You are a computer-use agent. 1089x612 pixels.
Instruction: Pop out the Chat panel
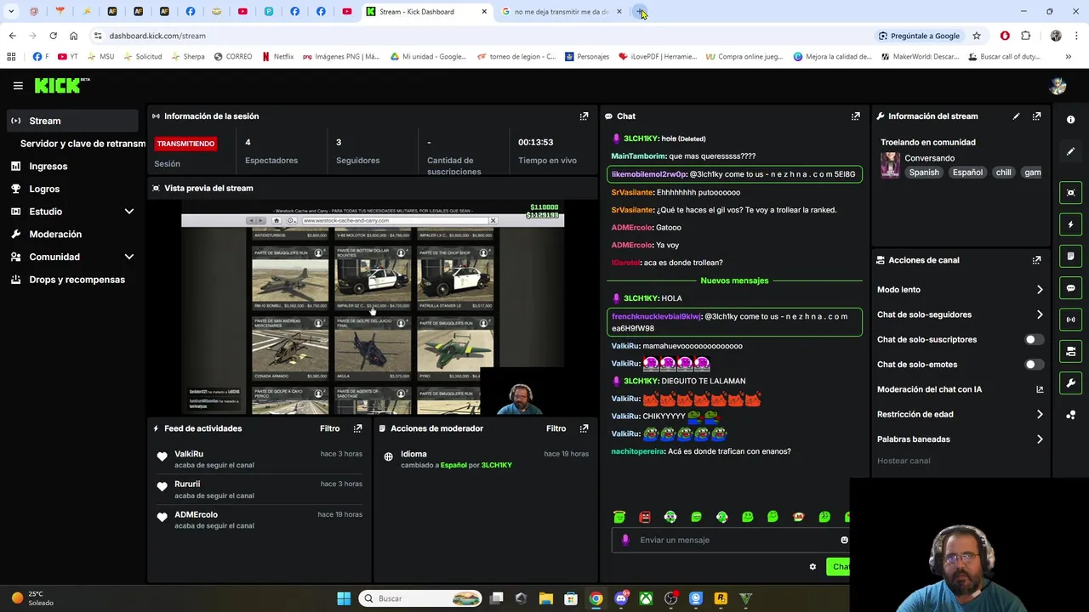(x=855, y=116)
